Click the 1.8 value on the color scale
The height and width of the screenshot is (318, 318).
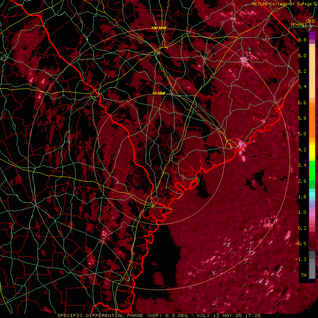pos(302,197)
